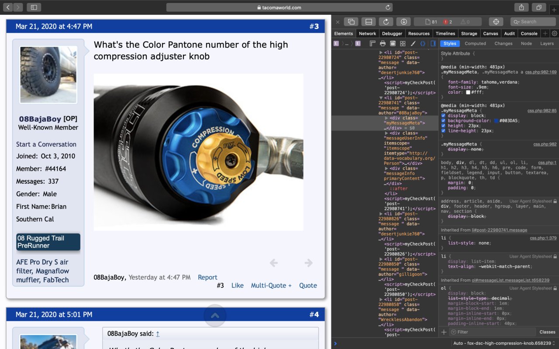Add new inspector tab with plus
559x349 pixels.
click(x=545, y=34)
